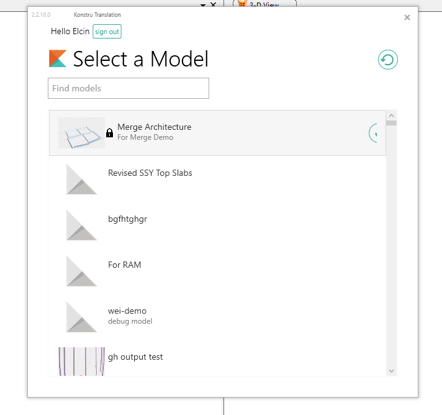Select the For RAM model name

point(124,265)
